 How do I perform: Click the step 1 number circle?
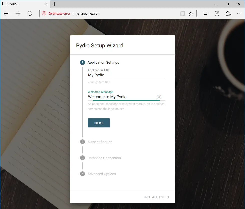pyautogui.click(x=82, y=62)
